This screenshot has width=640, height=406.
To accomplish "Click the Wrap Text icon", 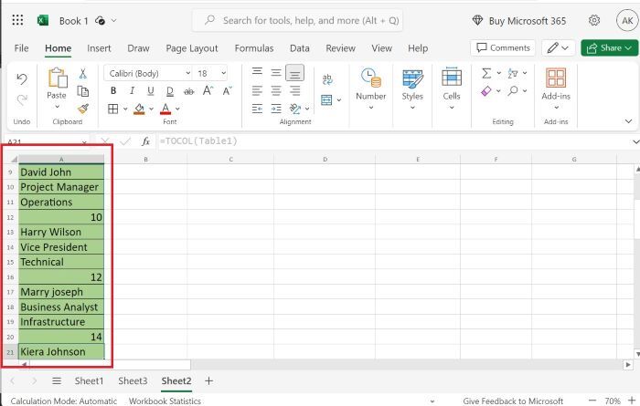I will click(327, 79).
